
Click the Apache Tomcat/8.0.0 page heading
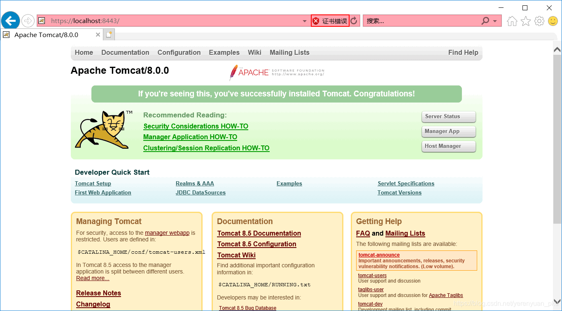pos(120,70)
